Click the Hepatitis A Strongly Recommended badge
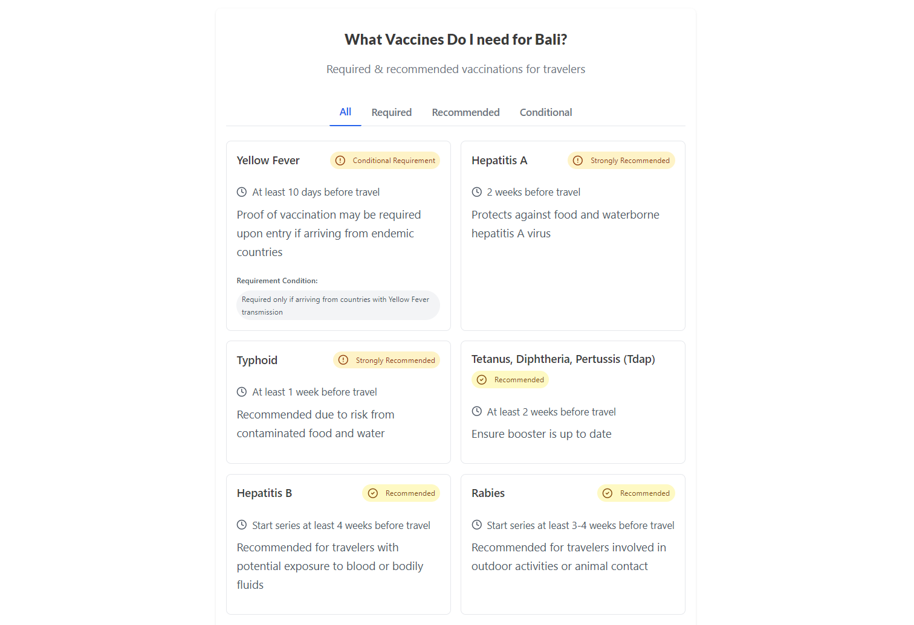The height and width of the screenshot is (625, 914). coord(621,161)
